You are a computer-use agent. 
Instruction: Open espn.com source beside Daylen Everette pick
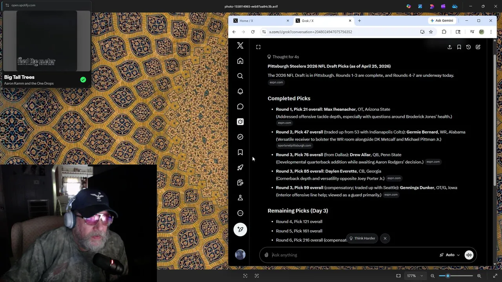pyautogui.click(x=394, y=178)
